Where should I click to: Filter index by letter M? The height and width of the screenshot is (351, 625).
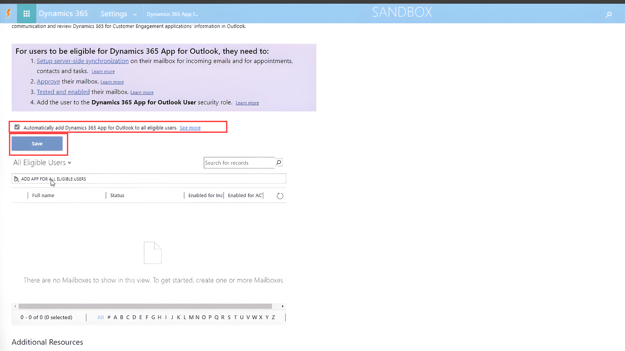191,318
